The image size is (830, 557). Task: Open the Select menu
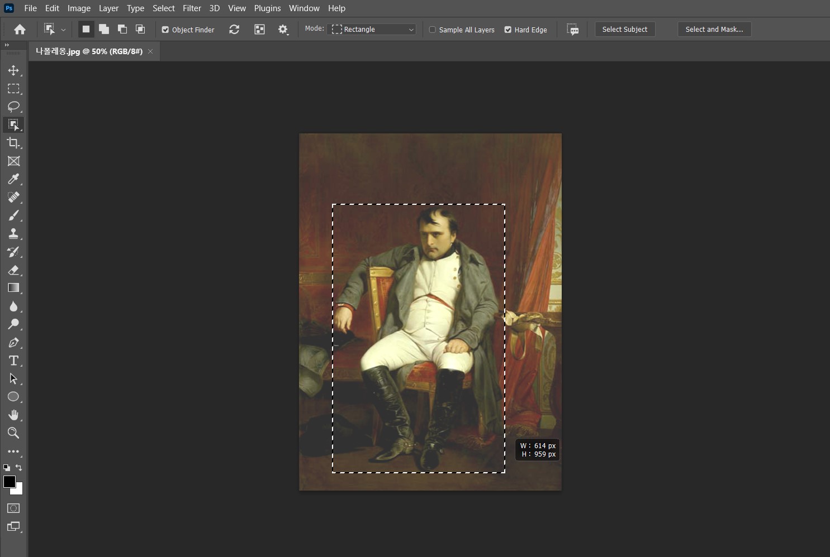click(x=164, y=8)
